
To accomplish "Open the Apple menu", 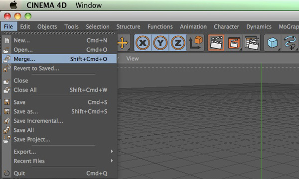I will 13,5.
